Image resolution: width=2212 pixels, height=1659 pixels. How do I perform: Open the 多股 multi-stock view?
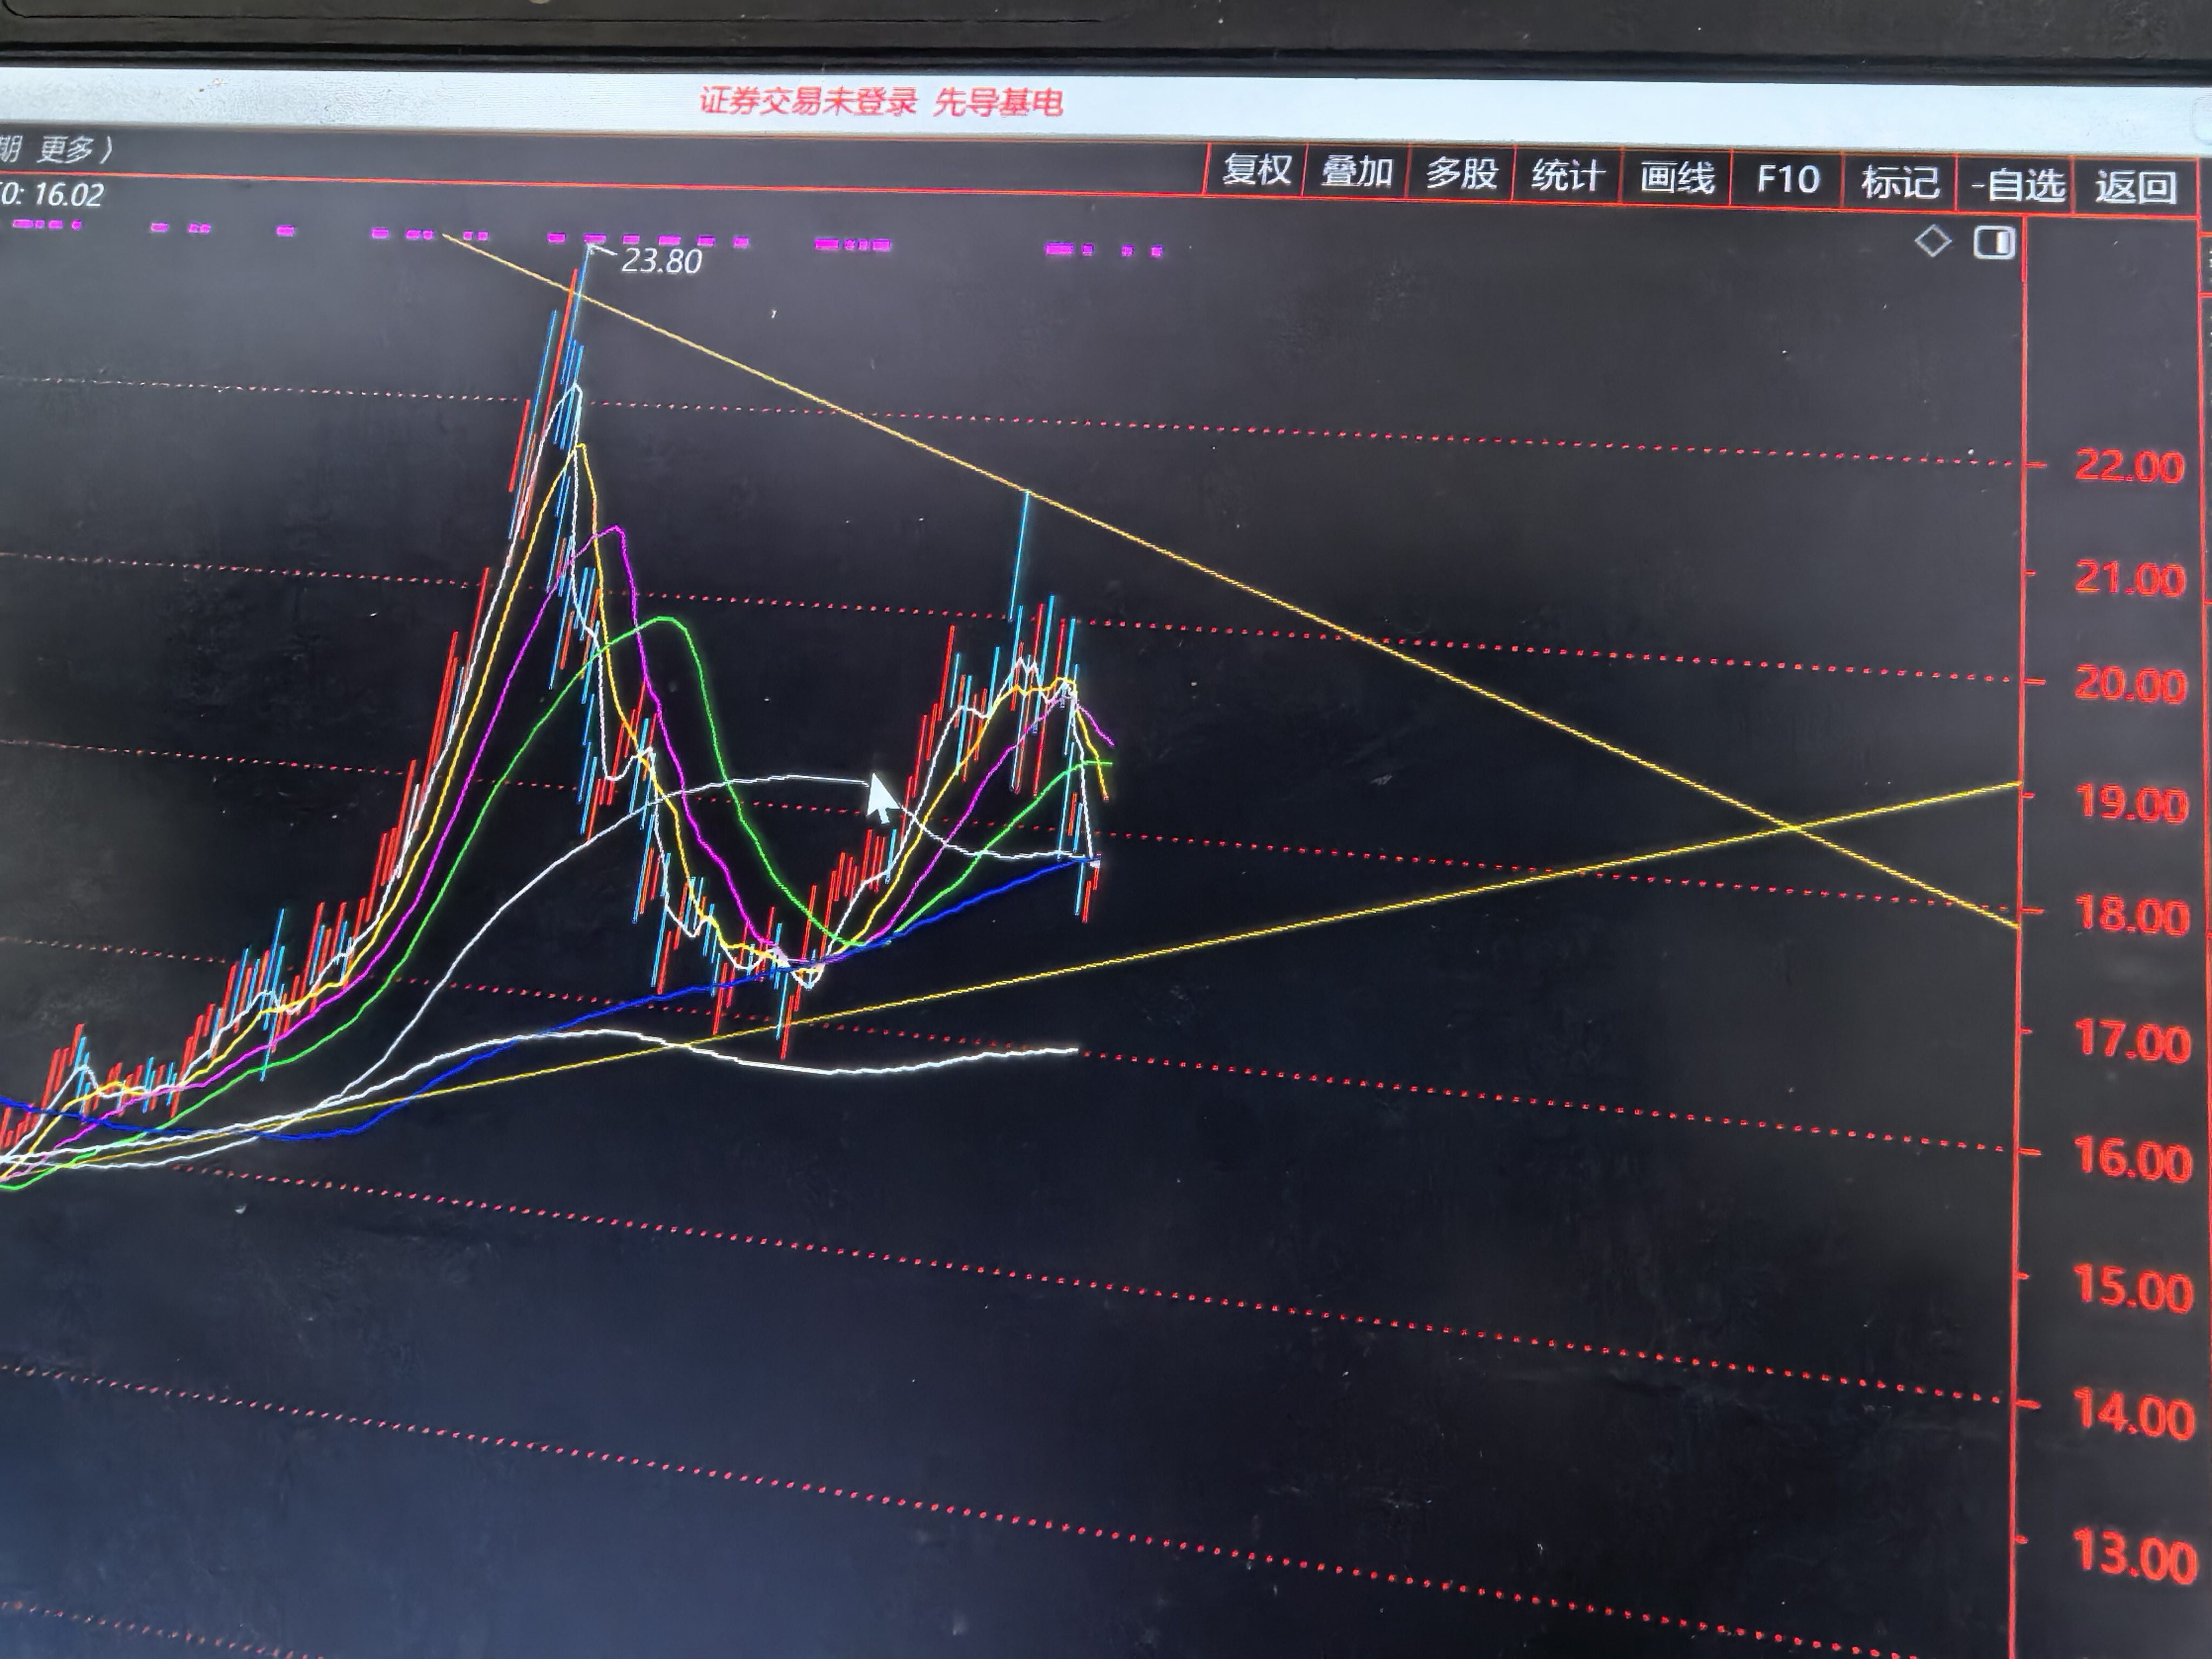point(1461,174)
